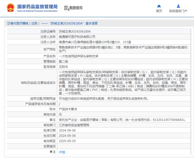Click the 备注 row label
This screenshot has width=194, height=158.
coord(52,120)
